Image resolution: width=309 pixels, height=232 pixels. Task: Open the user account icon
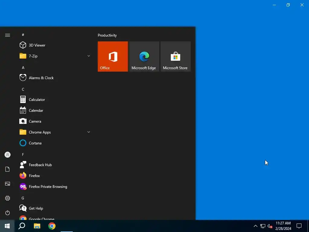8,155
